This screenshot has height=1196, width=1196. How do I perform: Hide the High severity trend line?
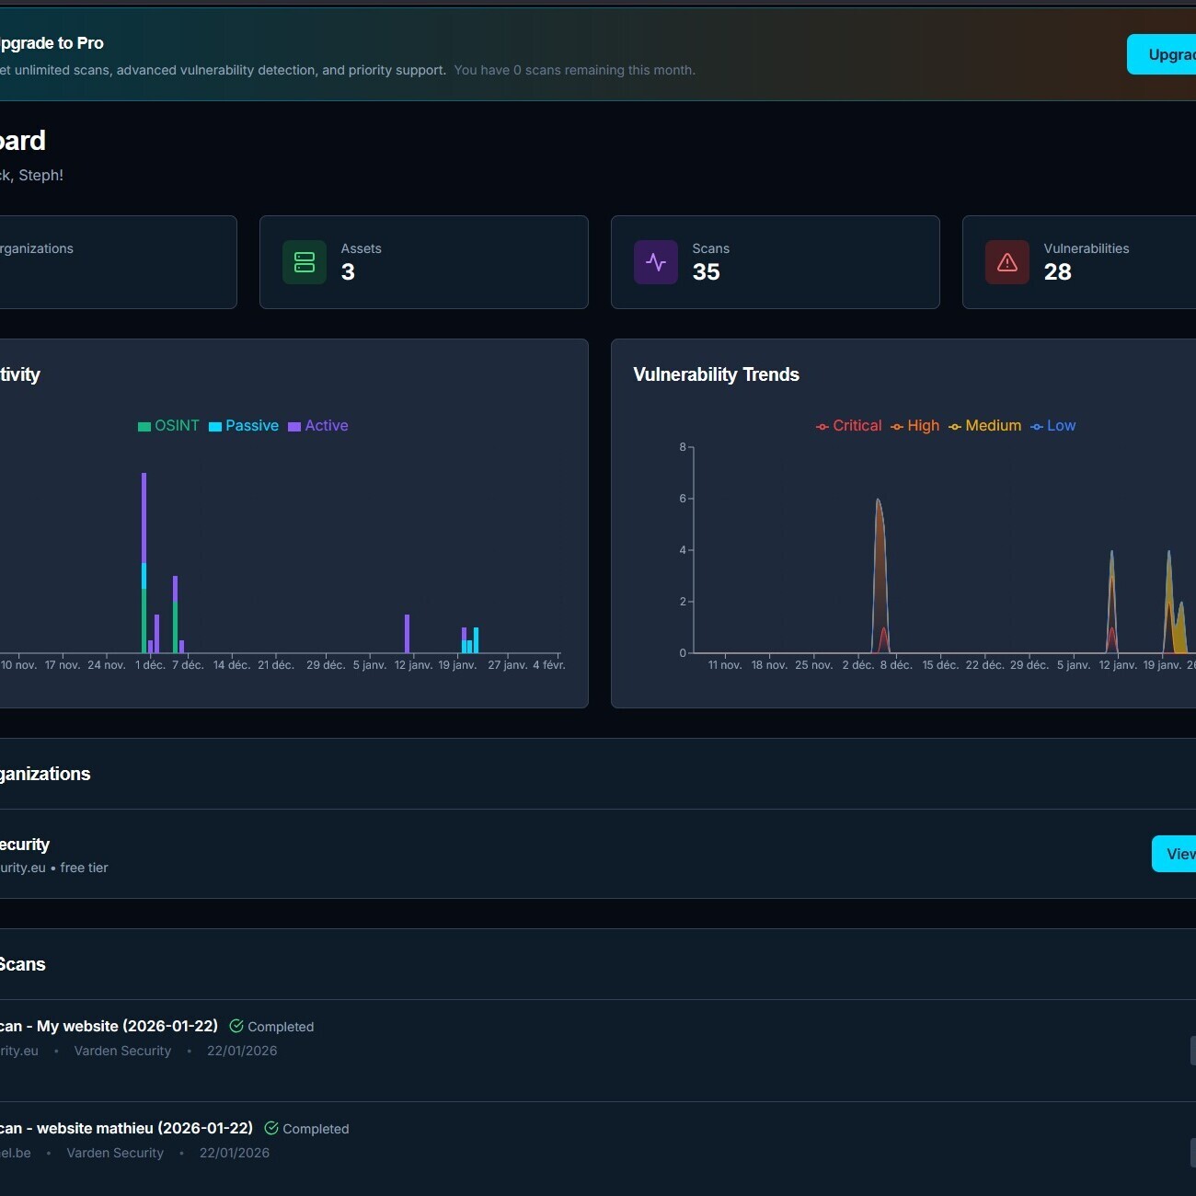[914, 426]
